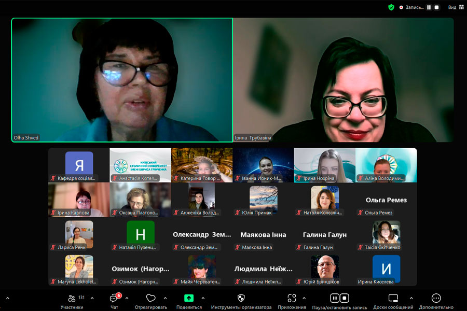Click the Юрій Бриндіков participant tile
Screen dimensions: 467x311
tap(325, 268)
